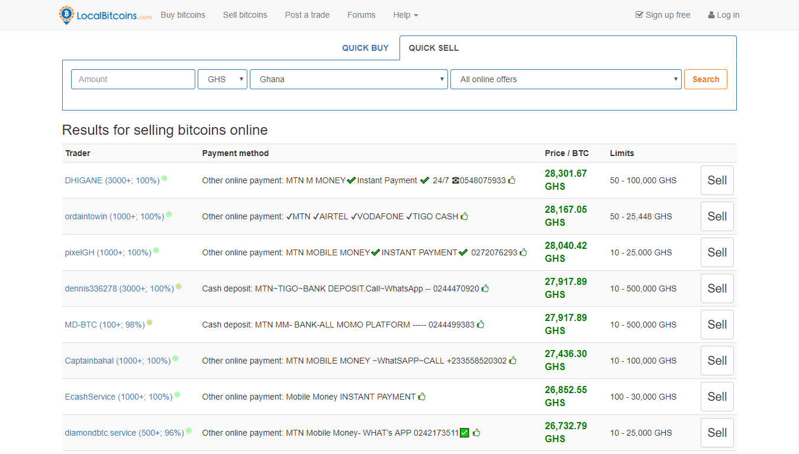Image resolution: width=799 pixels, height=454 pixels.
Task: Select the Quick Sell tab
Action: click(434, 48)
